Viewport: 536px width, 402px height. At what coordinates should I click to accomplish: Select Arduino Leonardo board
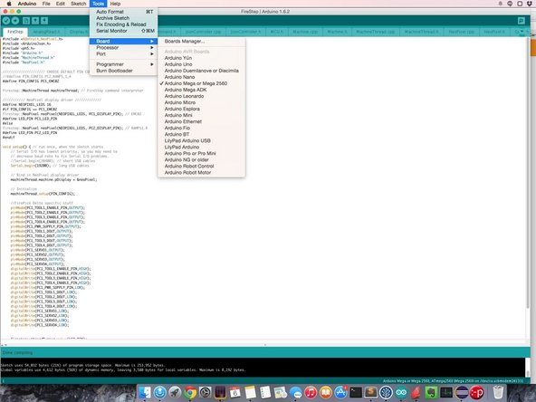pyautogui.click(x=201, y=96)
